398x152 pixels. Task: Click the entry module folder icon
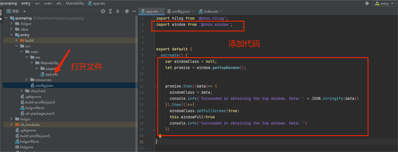[x=17, y=35]
